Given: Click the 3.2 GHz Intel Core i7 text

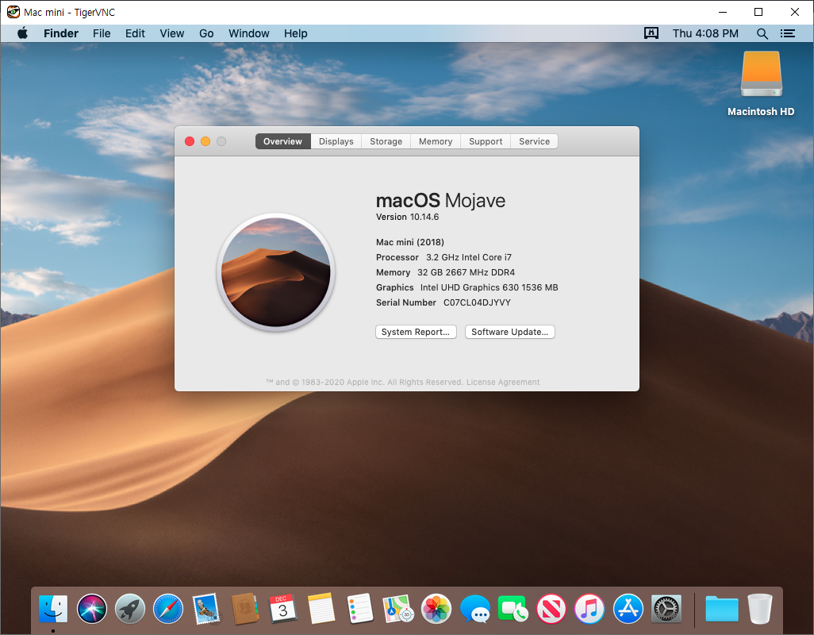Looking at the screenshot, I should click(x=469, y=257).
